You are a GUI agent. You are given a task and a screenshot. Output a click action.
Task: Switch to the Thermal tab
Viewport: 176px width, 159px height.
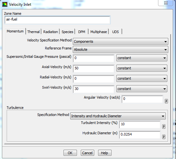[x=33, y=32]
